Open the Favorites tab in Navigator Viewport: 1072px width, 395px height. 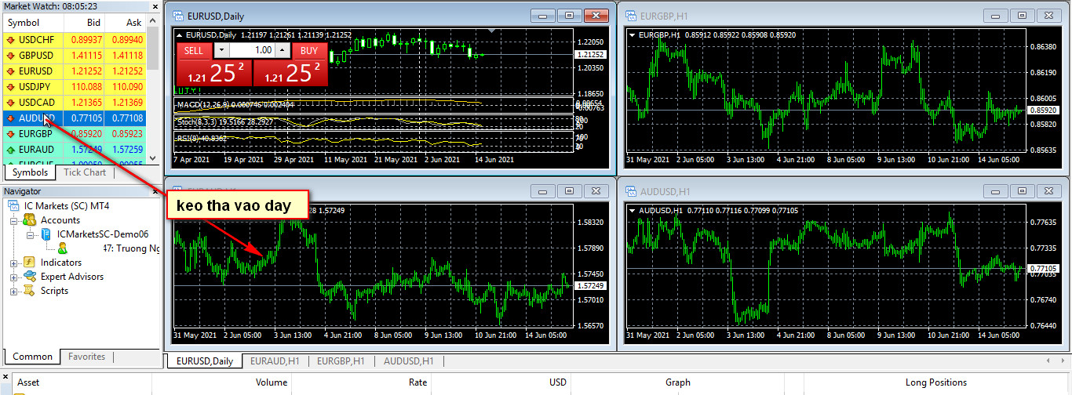tap(86, 357)
